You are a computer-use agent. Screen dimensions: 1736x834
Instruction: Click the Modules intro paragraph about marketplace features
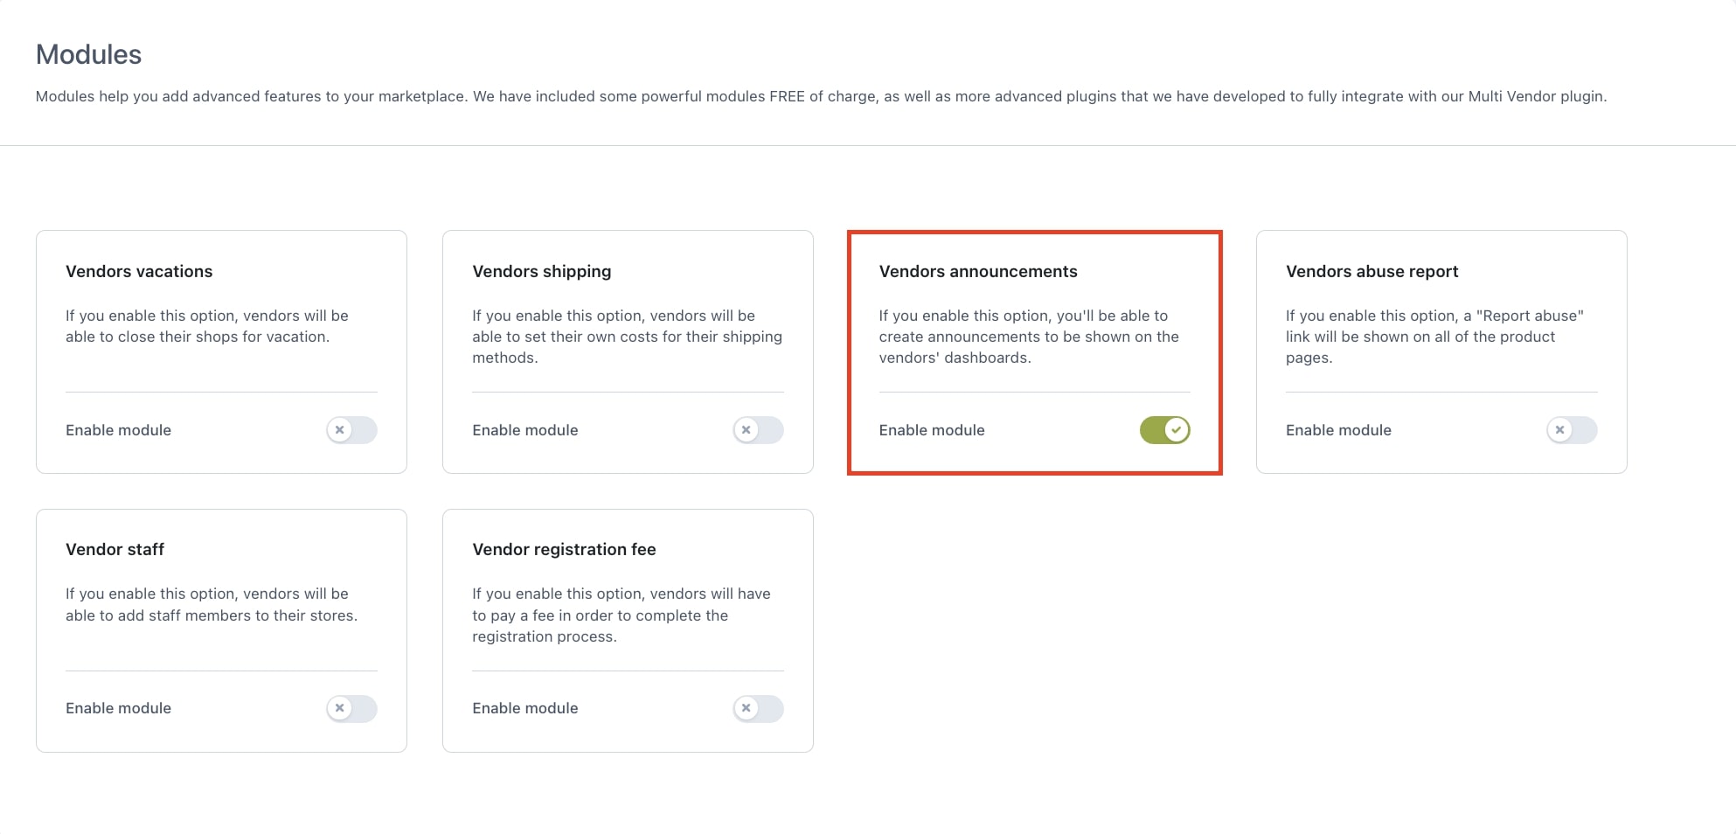click(821, 96)
